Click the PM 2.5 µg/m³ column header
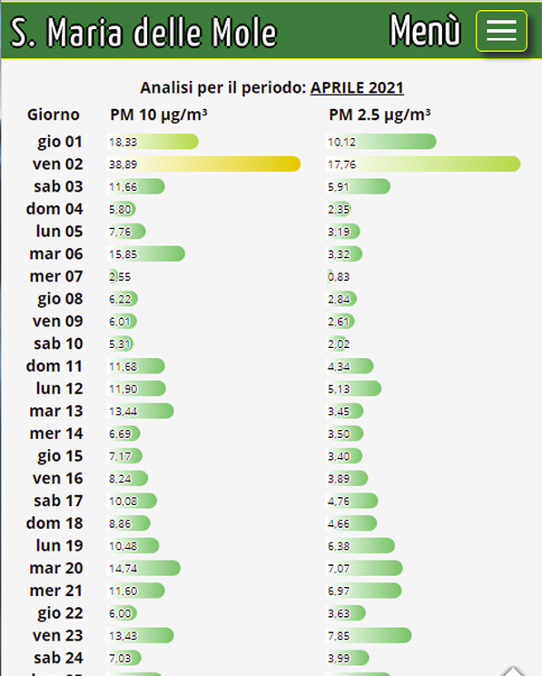 (379, 114)
